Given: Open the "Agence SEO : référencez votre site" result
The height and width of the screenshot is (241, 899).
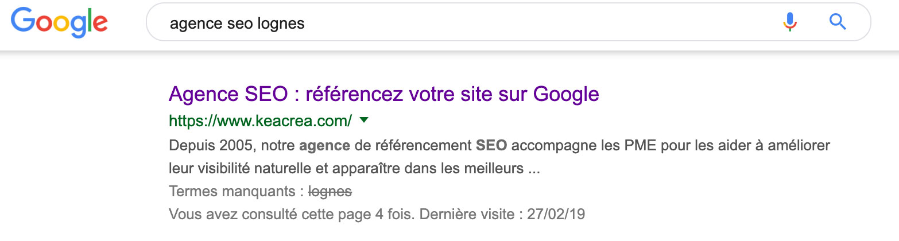Looking at the screenshot, I should click(x=384, y=94).
